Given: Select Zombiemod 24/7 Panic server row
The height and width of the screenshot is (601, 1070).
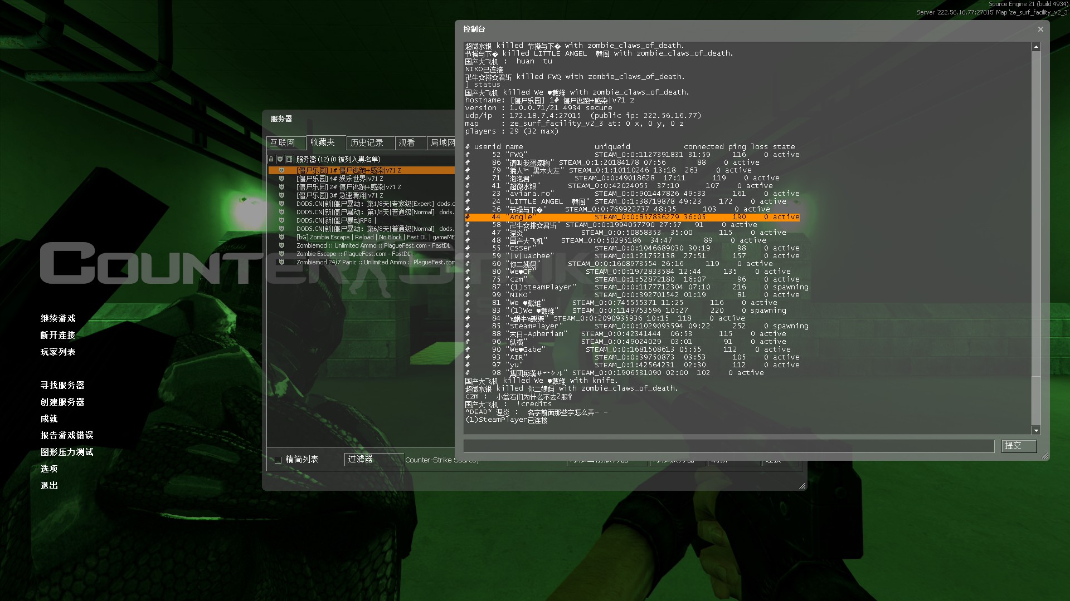Looking at the screenshot, I should (362, 262).
